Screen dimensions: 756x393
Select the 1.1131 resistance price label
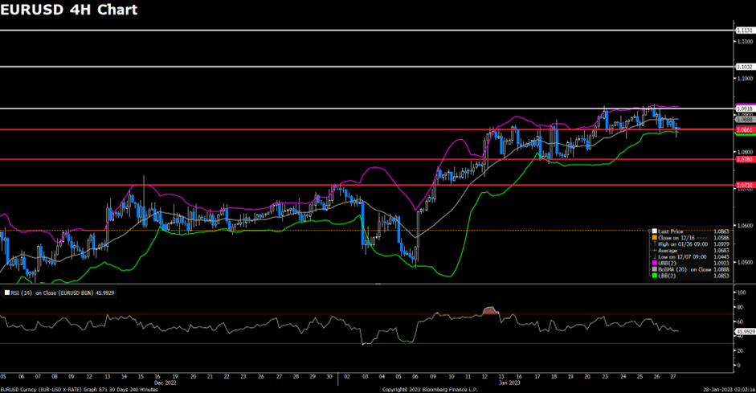coord(743,31)
